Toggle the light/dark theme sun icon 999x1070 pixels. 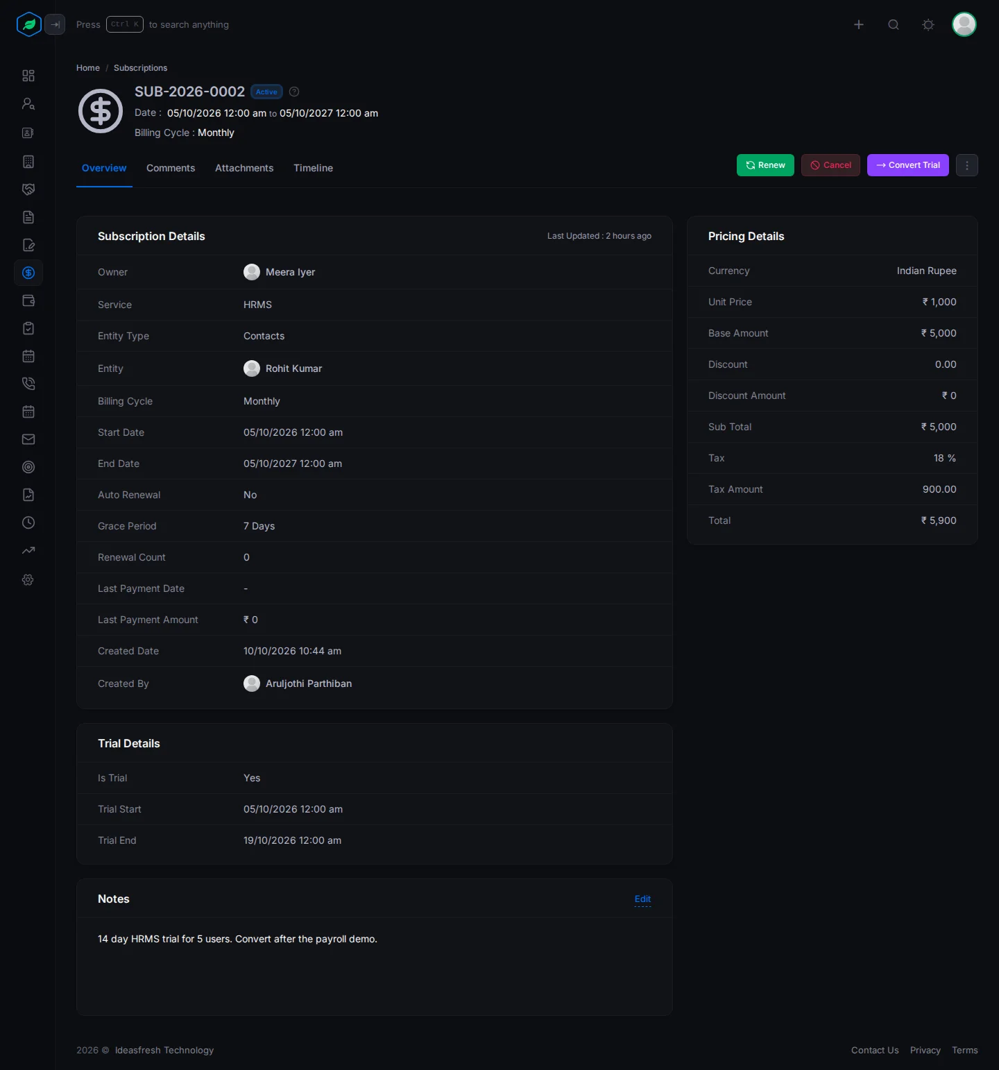928,24
